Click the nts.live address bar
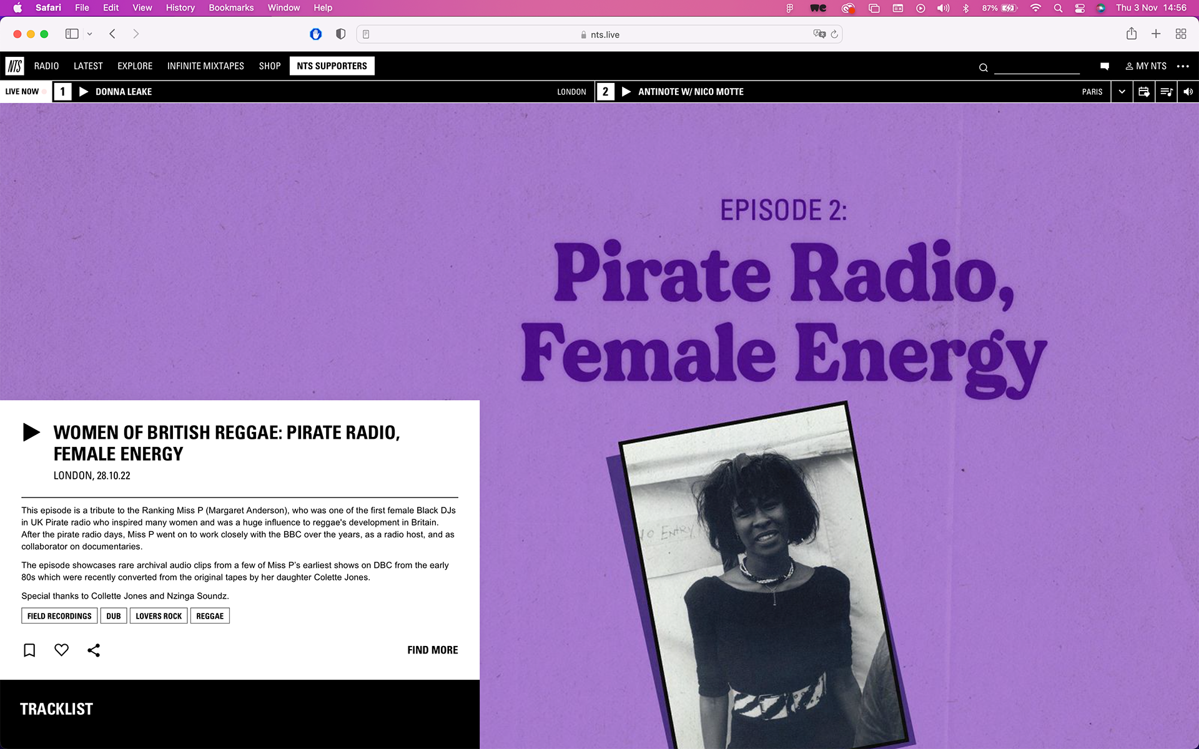The height and width of the screenshot is (749, 1199). click(599, 34)
